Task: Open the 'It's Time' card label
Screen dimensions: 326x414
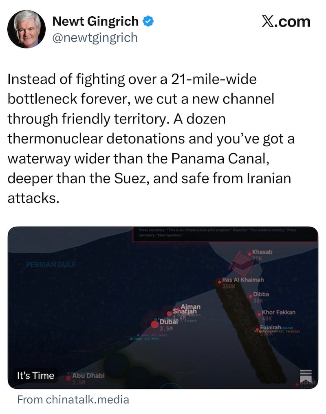Action: [x=35, y=375]
